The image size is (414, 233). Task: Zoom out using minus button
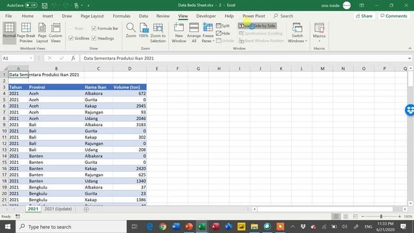tap(363, 216)
